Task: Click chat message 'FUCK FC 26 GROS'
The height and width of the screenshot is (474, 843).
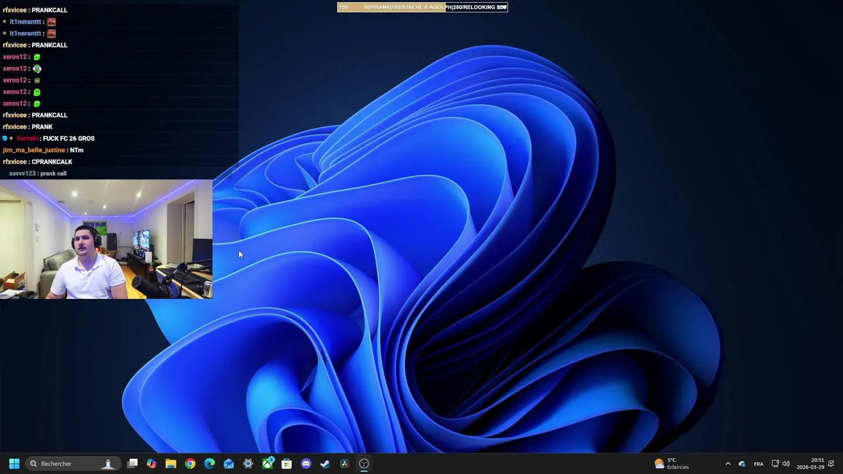Action: pos(68,138)
